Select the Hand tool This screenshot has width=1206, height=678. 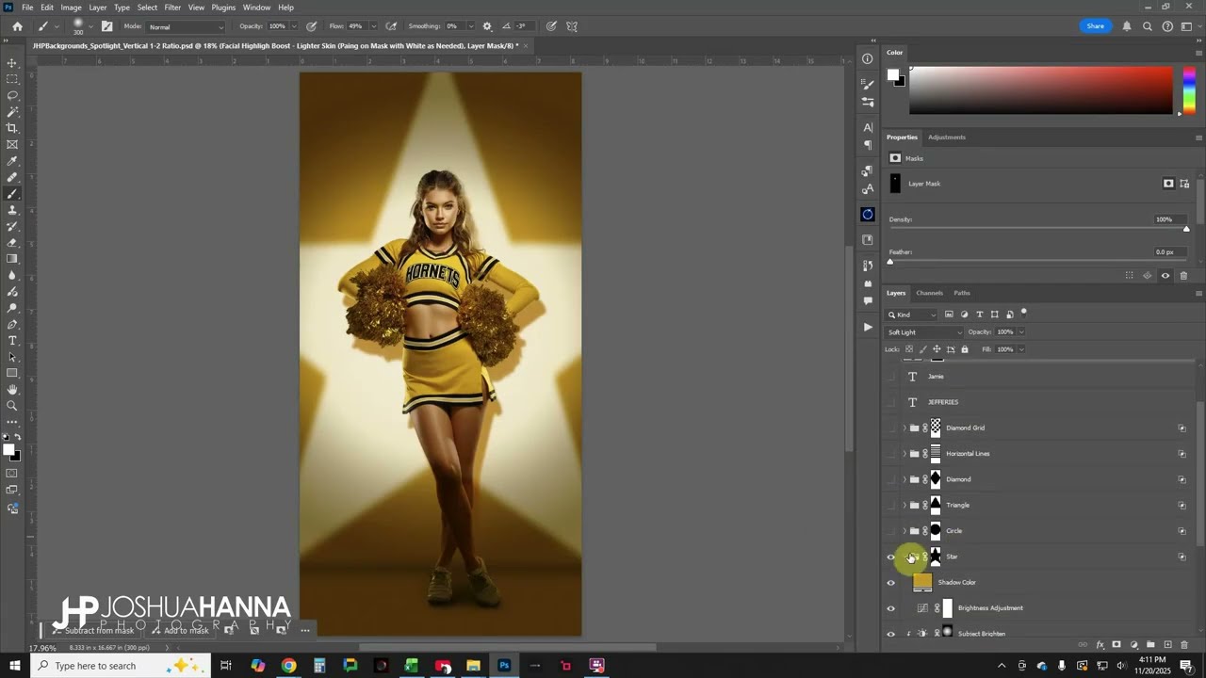(x=12, y=390)
